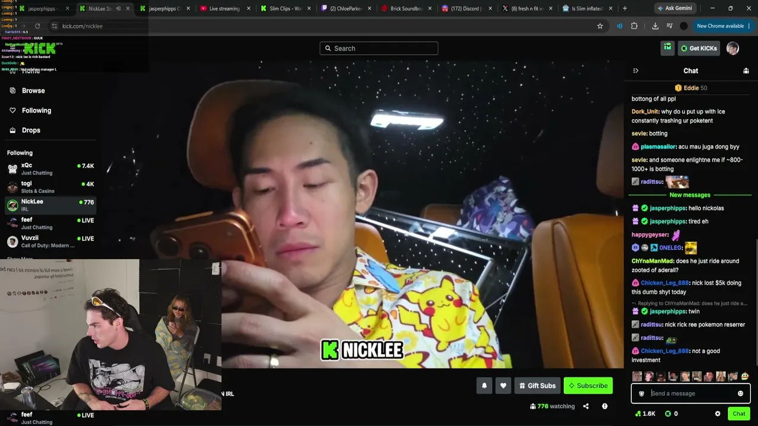
Task: Open chat settings gear icon
Action: click(718, 414)
